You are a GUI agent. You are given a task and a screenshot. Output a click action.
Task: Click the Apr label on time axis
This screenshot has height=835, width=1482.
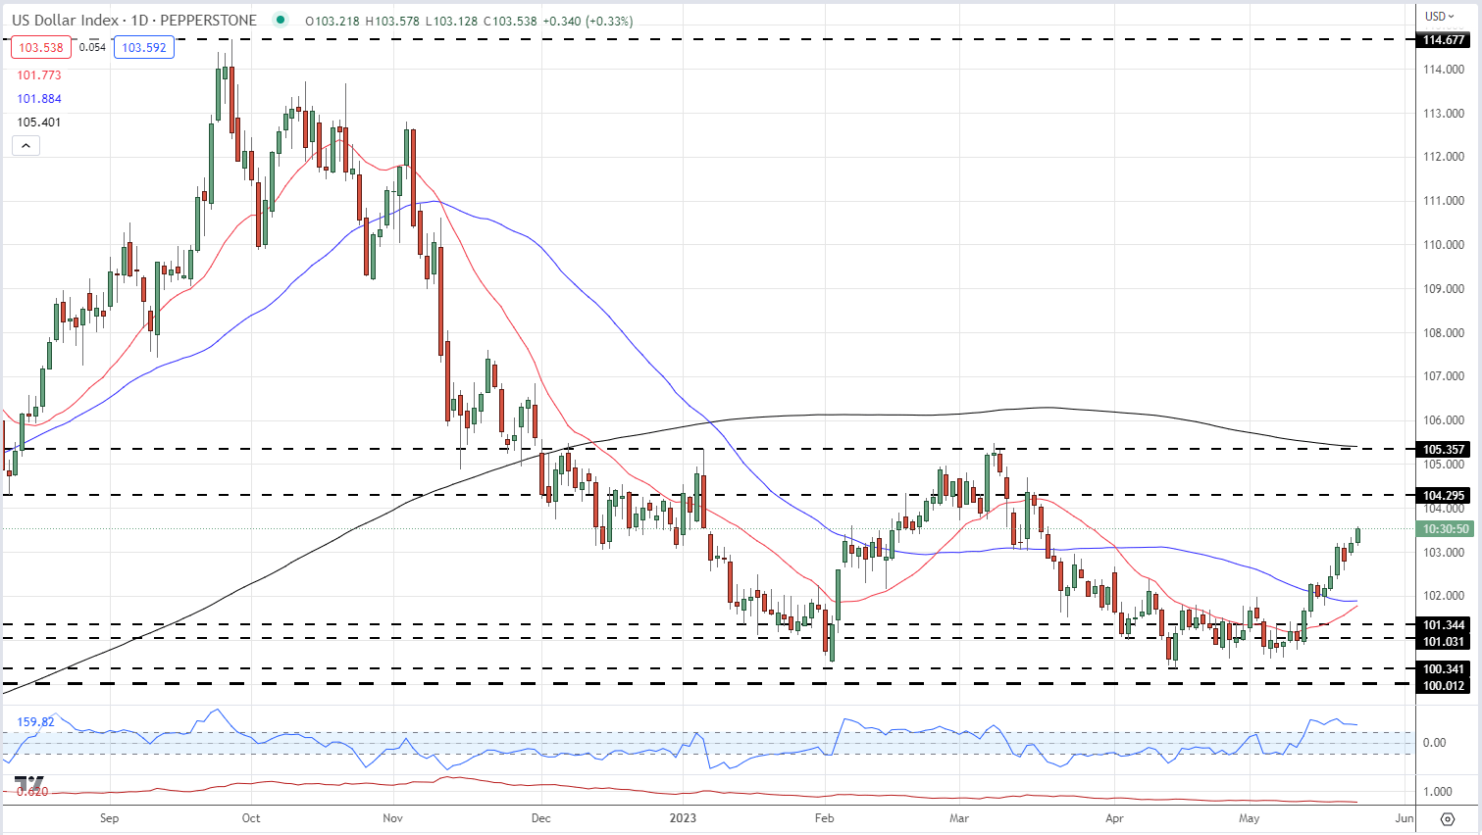tap(1114, 818)
